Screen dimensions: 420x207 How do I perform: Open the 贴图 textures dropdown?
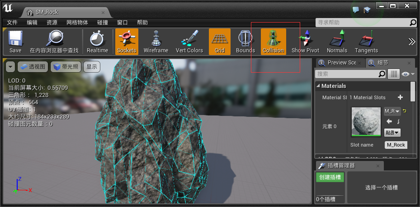click(x=392, y=132)
